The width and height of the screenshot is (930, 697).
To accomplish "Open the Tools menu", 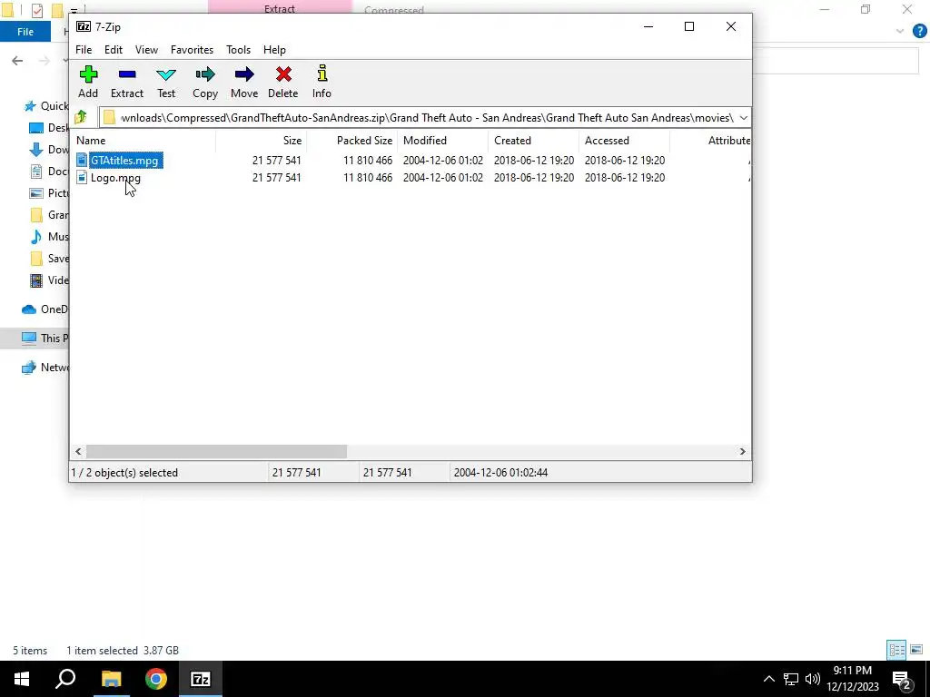I will (239, 50).
